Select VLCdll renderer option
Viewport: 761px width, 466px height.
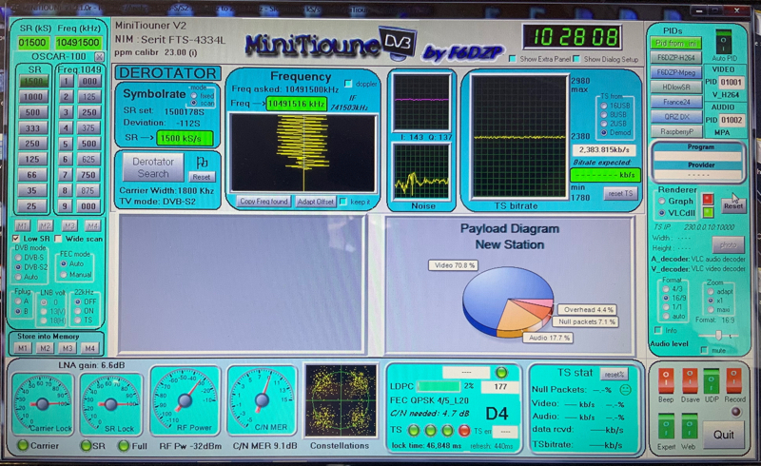(661, 213)
